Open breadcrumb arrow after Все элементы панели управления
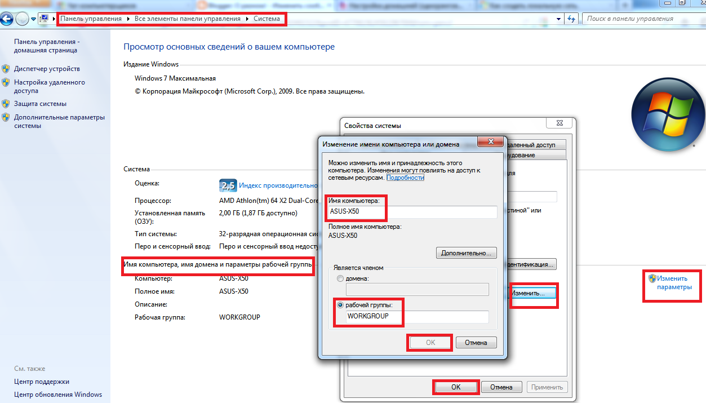706x403 pixels. (x=246, y=19)
